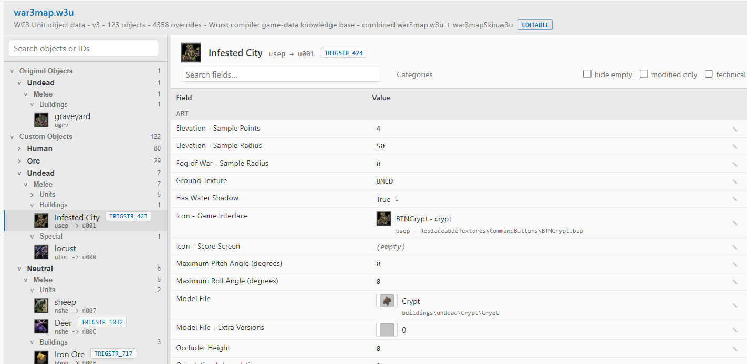Click the BTNCrypt game interface icon
This screenshot has height=364, width=747.
(x=384, y=218)
